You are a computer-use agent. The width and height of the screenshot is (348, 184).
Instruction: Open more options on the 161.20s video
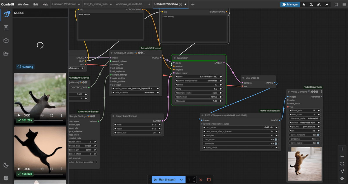tap(61, 115)
